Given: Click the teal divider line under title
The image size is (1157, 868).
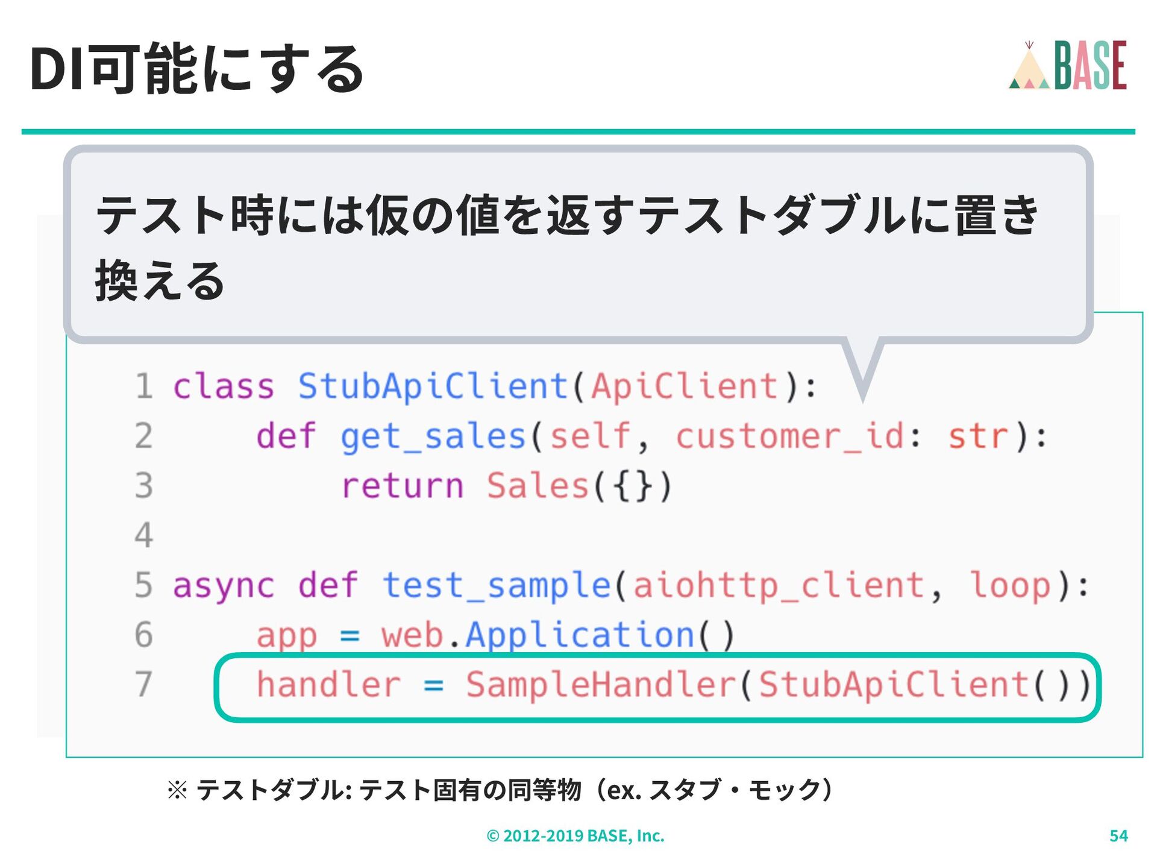Looking at the screenshot, I should [578, 131].
